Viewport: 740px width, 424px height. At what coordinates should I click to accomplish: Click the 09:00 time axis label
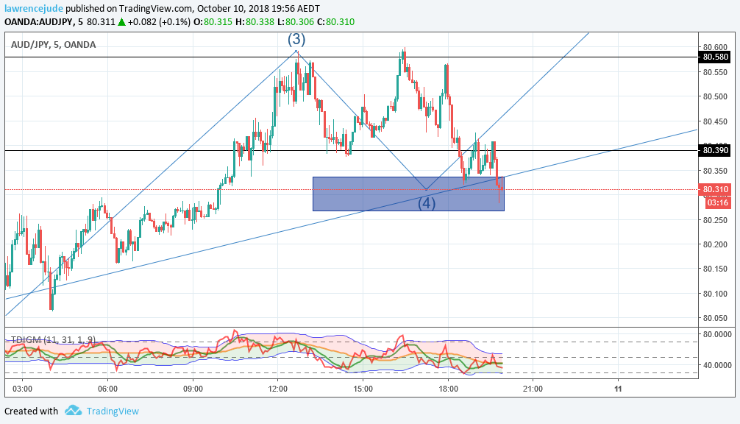(193, 389)
